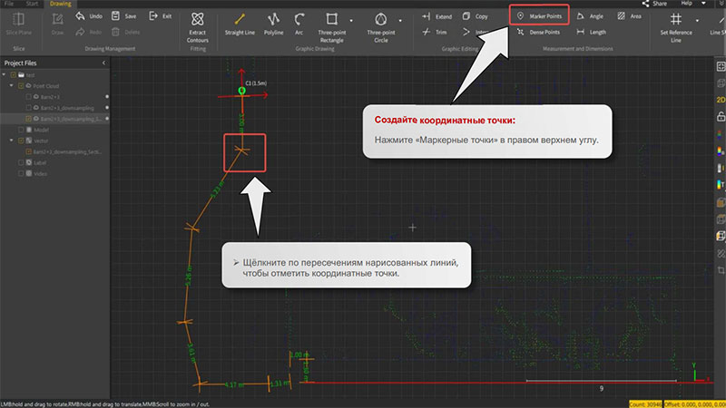
Task: Open the File menu
Action: click(x=8, y=4)
